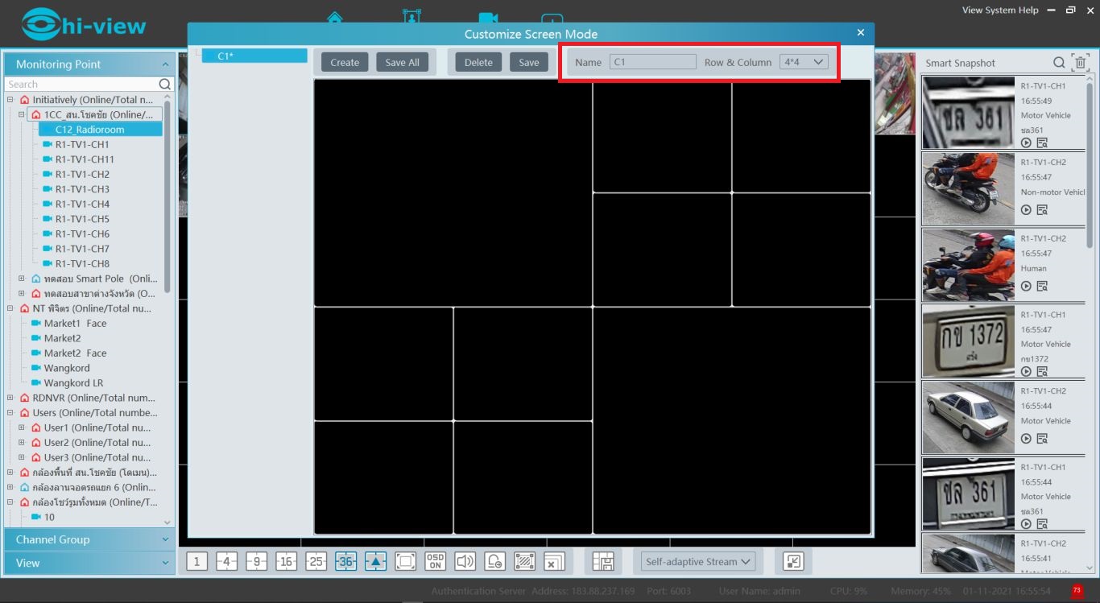
Task: Click the monitoring point tree scrollbar
Action: tap(167, 193)
